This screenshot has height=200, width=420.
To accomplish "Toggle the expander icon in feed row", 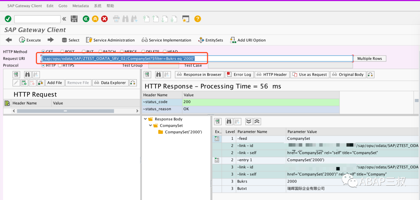I will point(217,139).
